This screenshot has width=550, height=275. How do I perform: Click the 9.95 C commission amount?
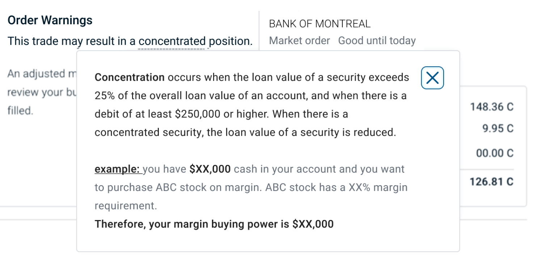[498, 129]
